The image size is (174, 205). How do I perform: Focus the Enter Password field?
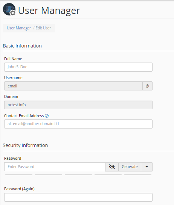pyautogui.click(x=55, y=167)
